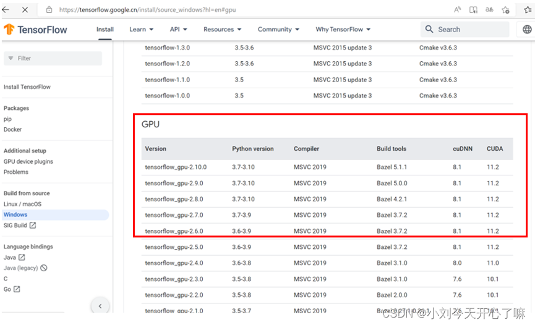This screenshot has height=325, width=535.
Task: Click tensorflow_gpu-2.9.0 version cell
Action: (x=174, y=183)
